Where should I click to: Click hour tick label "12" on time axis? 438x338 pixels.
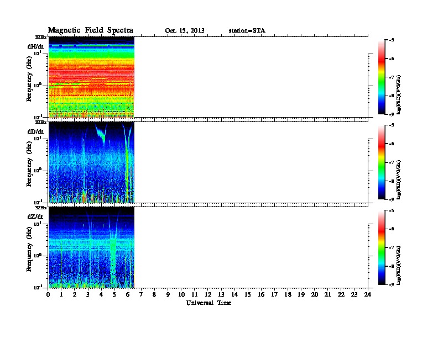pyautogui.click(x=208, y=295)
